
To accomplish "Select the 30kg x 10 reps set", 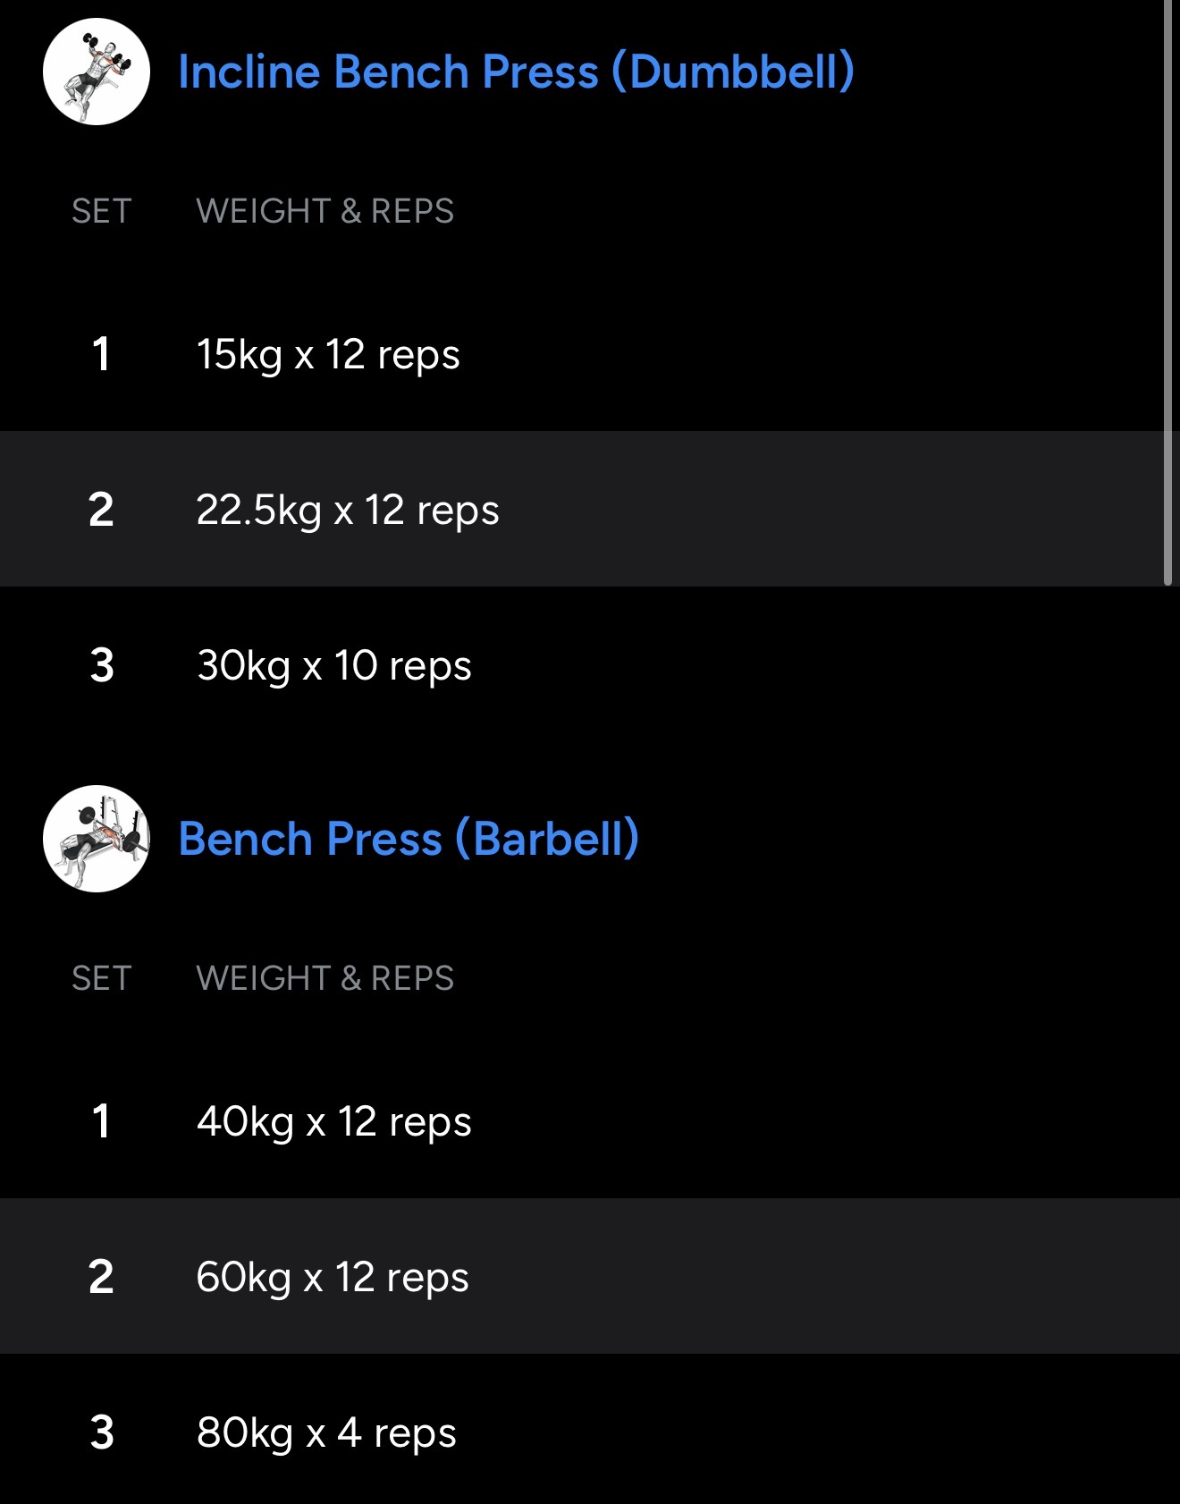I will (x=333, y=665).
